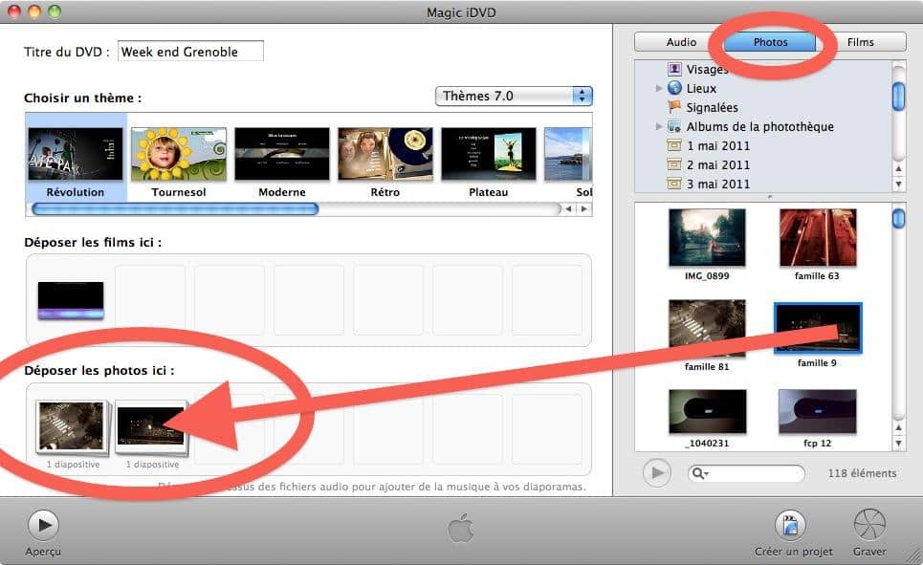Select the Rétro theme
The image size is (923, 565).
point(385,154)
